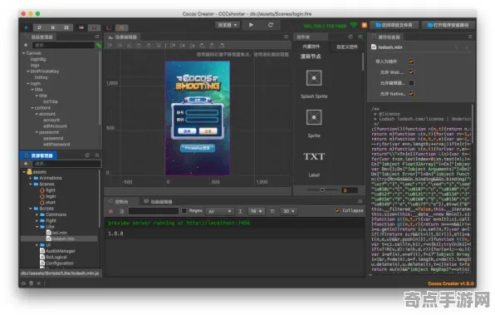495x315 pixels.
Task: Toggle the allow Native platform checkbox
Action: pos(411,94)
